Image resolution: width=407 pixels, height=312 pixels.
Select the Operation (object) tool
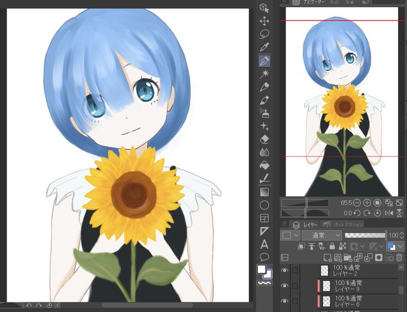coord(264,8)
